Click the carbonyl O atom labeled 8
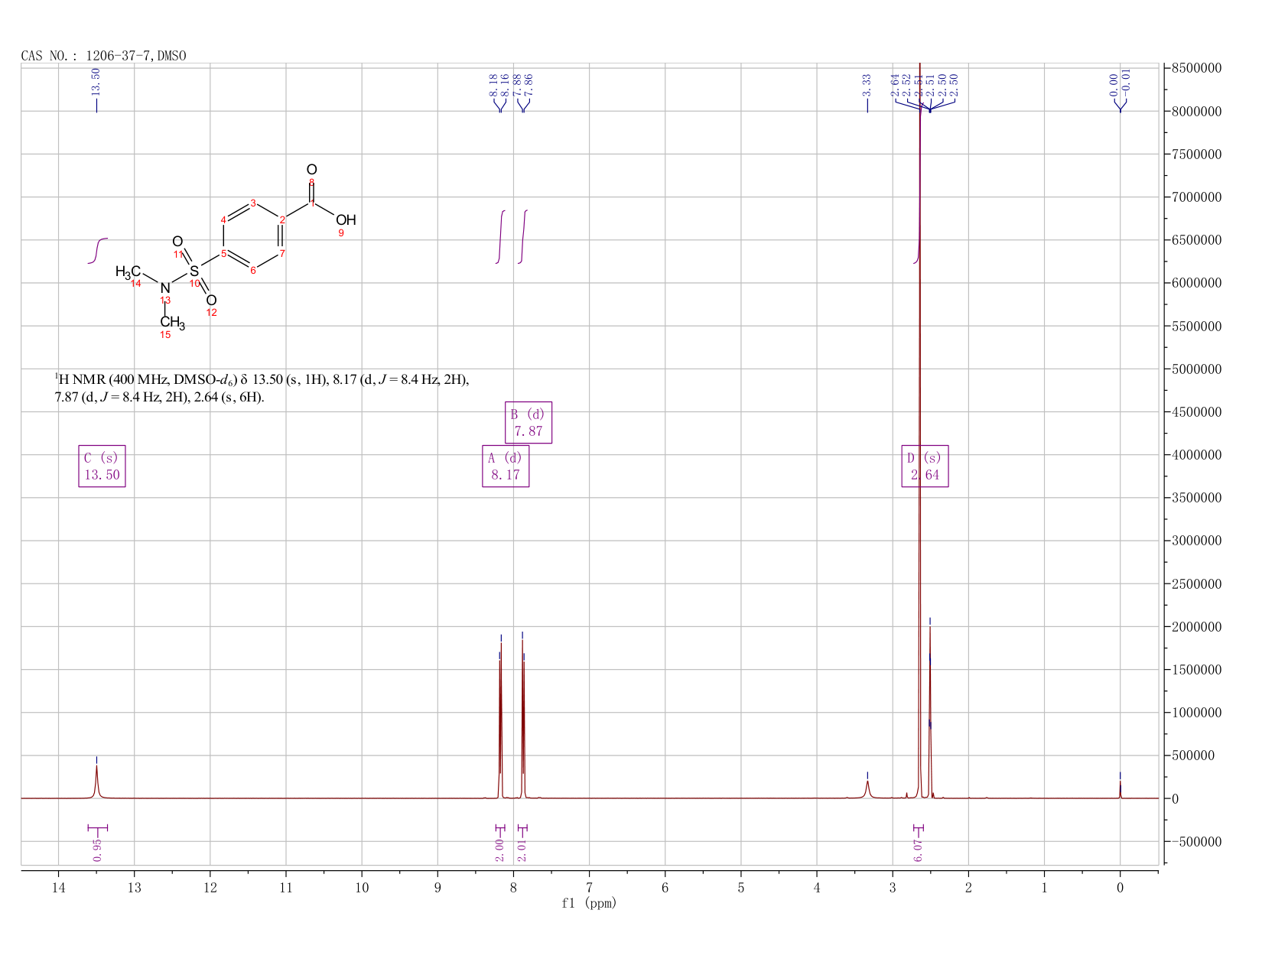The image size is (1262, 975). (x=311, y=170)
